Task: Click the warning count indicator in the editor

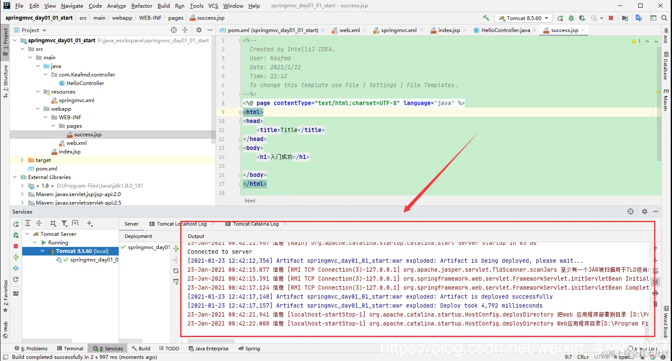Action: (636, 41)
